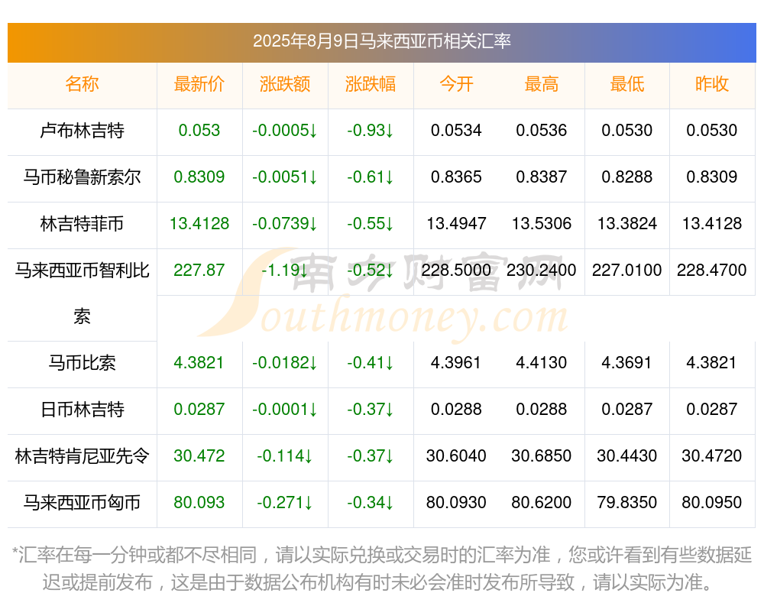Click previous close 80.0950
The height and width of the screenshot is (606, 764).
coord(712,502)
